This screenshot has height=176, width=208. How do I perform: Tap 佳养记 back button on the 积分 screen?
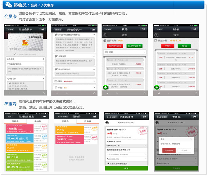[x=108, y=30]
